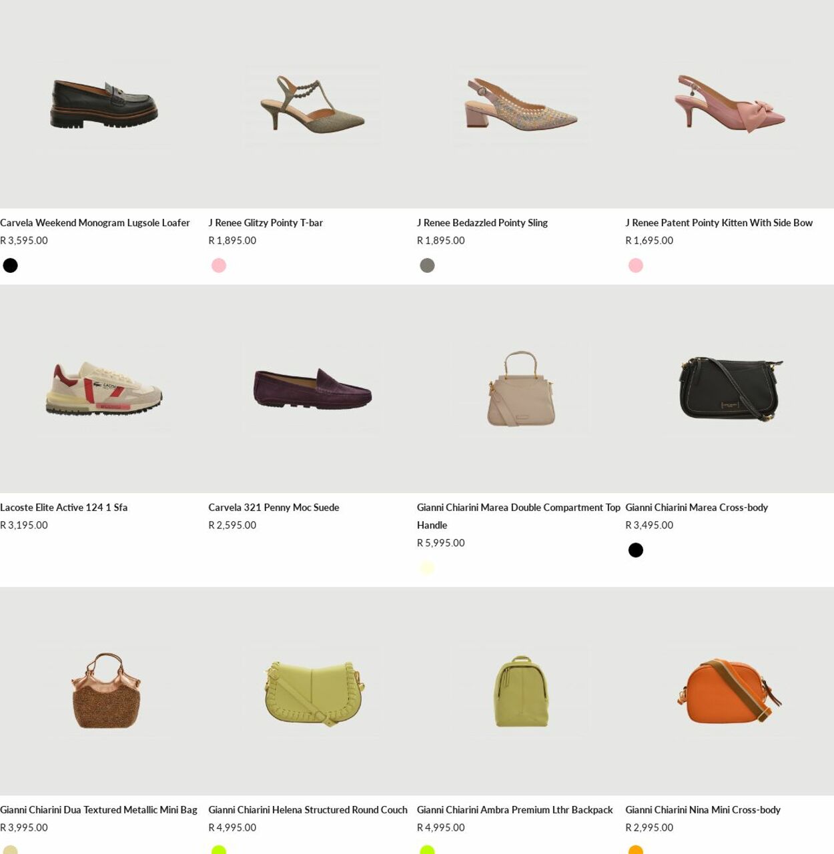Open the Carvela Weekend Monogram Lugsole Loafer image
This screenshot has height=854, width=834.
pyautogui.click(x=104, y=104)
